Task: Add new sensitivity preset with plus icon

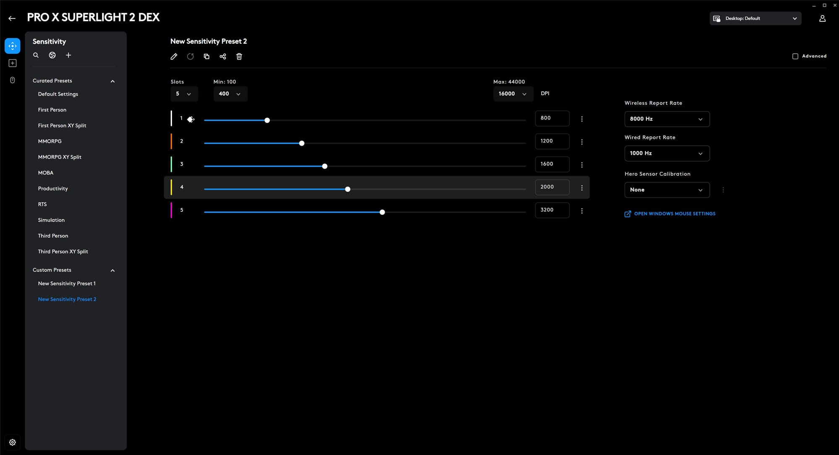Action: click(x=68, y=55)
